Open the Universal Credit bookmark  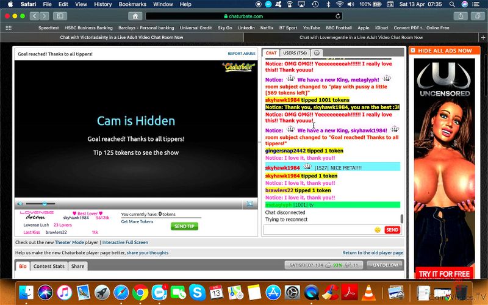click(x=195, y=27)
